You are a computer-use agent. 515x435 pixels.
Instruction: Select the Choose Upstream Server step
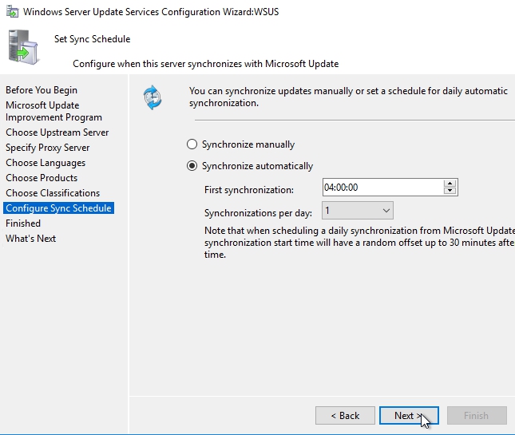pyautogui.click(x=57, y=132)
